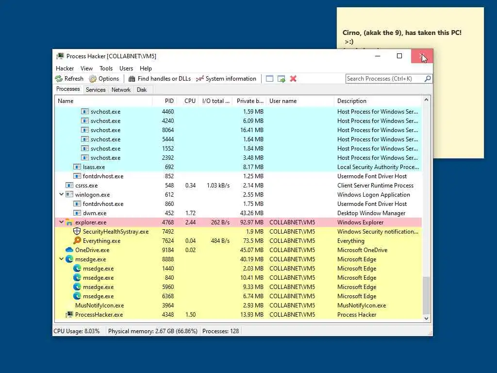The width and height of the screenshot is (497, 373).
Task: Click the msedge.exe icon for PID 840
Action: coord(77,277)
